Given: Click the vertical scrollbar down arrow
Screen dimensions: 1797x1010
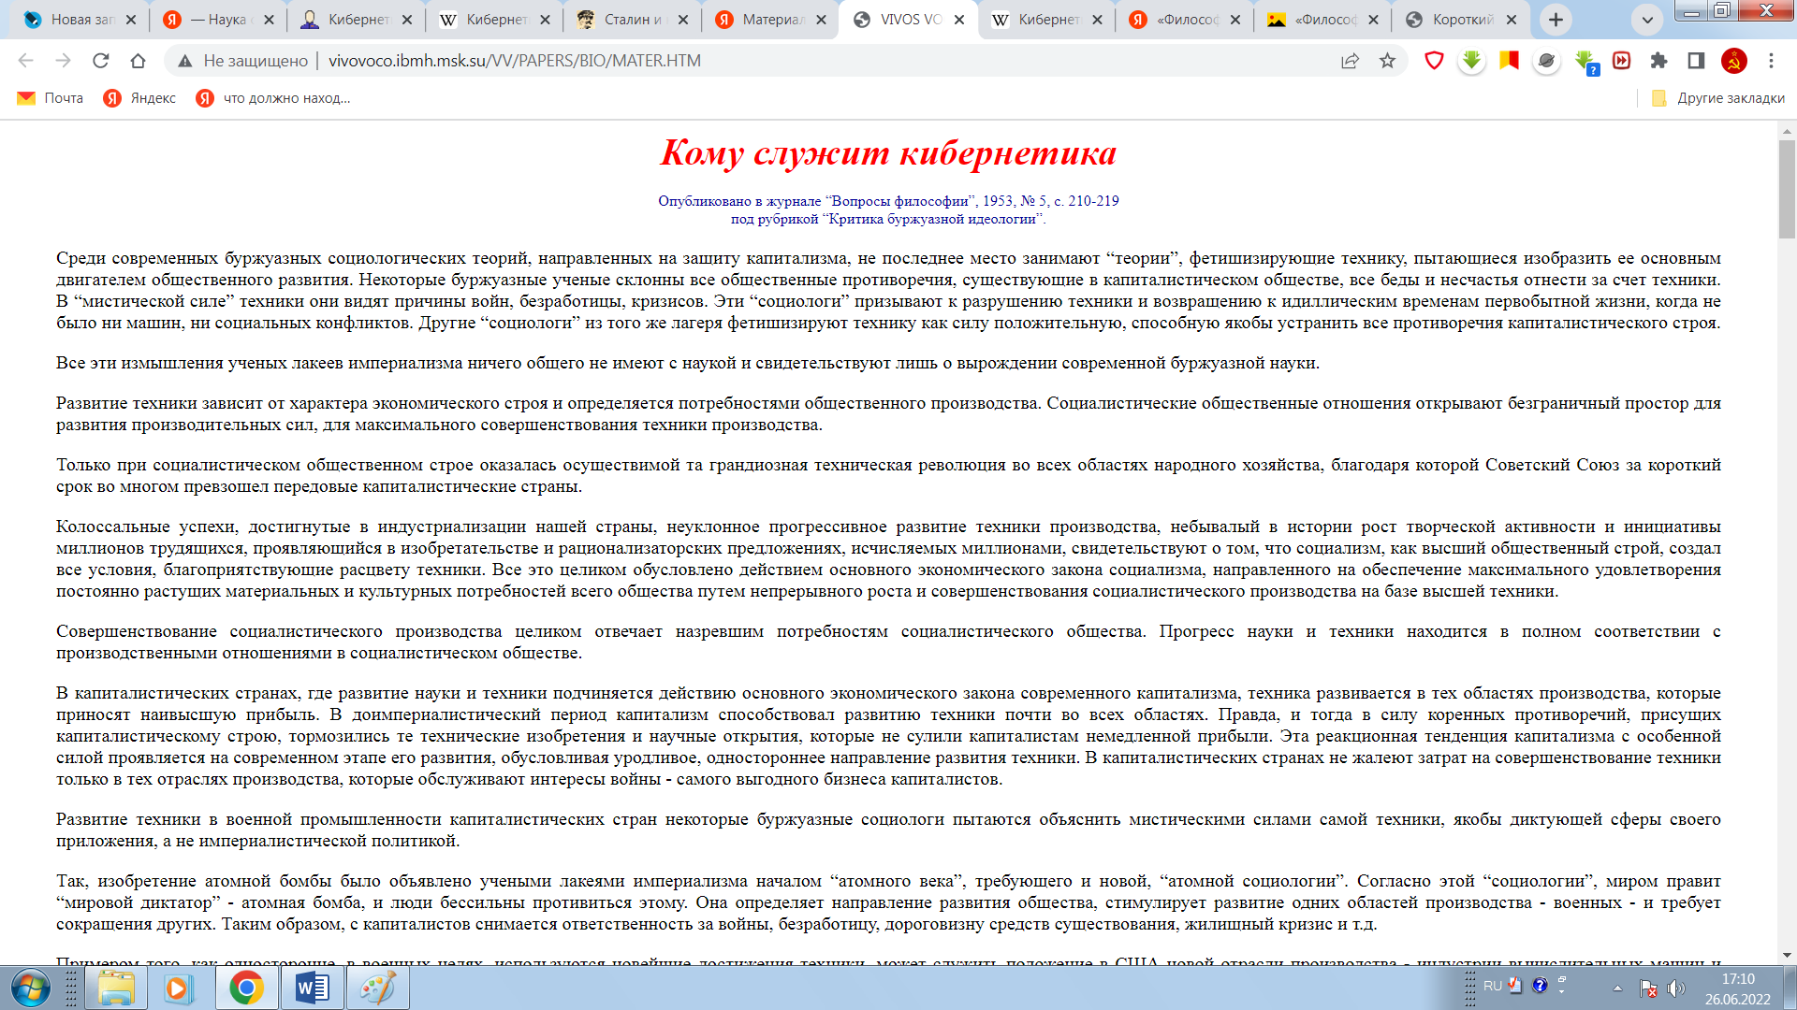Looking at the screenshot, I should tap(1787, 955).
